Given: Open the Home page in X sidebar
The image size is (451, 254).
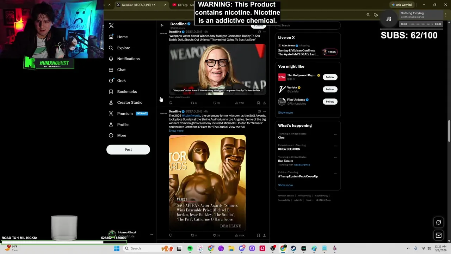Looking at the screenshot, I should point(118,37).
